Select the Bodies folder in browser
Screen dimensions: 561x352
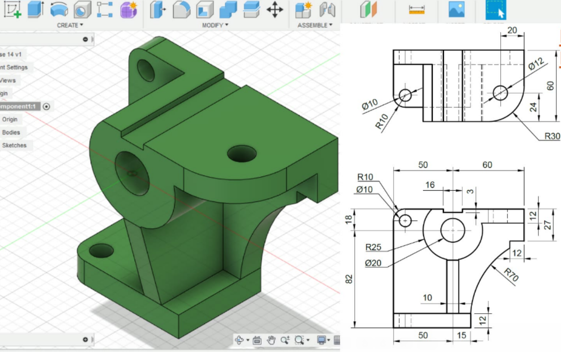(x=11, y=132)
